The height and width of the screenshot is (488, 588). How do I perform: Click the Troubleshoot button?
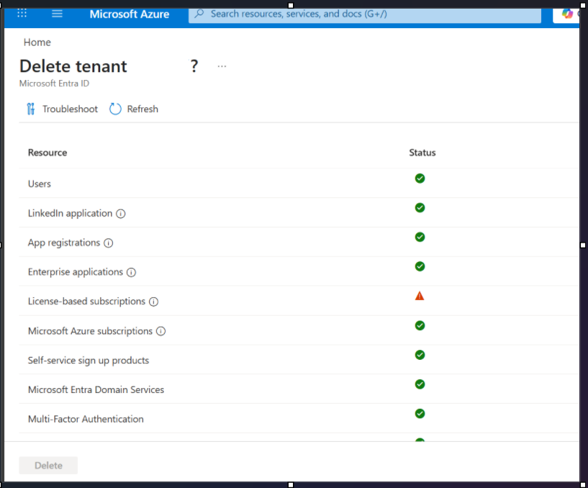[62, 109]
